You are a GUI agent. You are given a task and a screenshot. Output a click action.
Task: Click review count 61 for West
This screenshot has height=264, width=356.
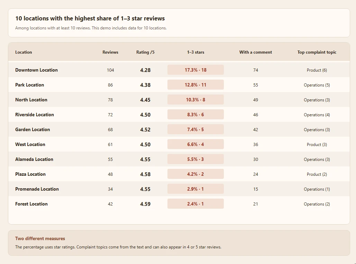pos(110,144)
